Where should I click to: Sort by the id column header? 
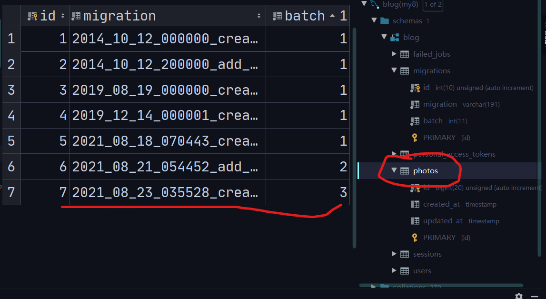[45, 16]
